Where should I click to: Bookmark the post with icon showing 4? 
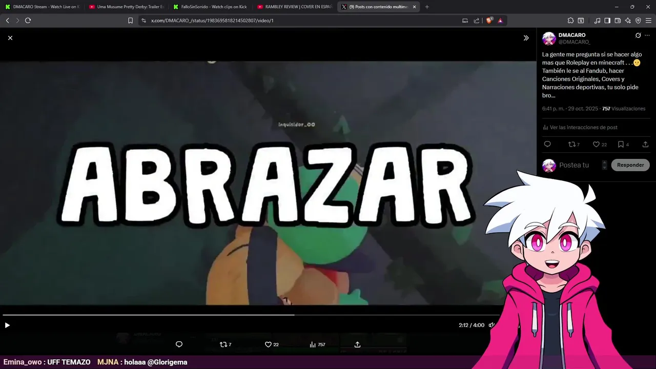coord(623,145)
